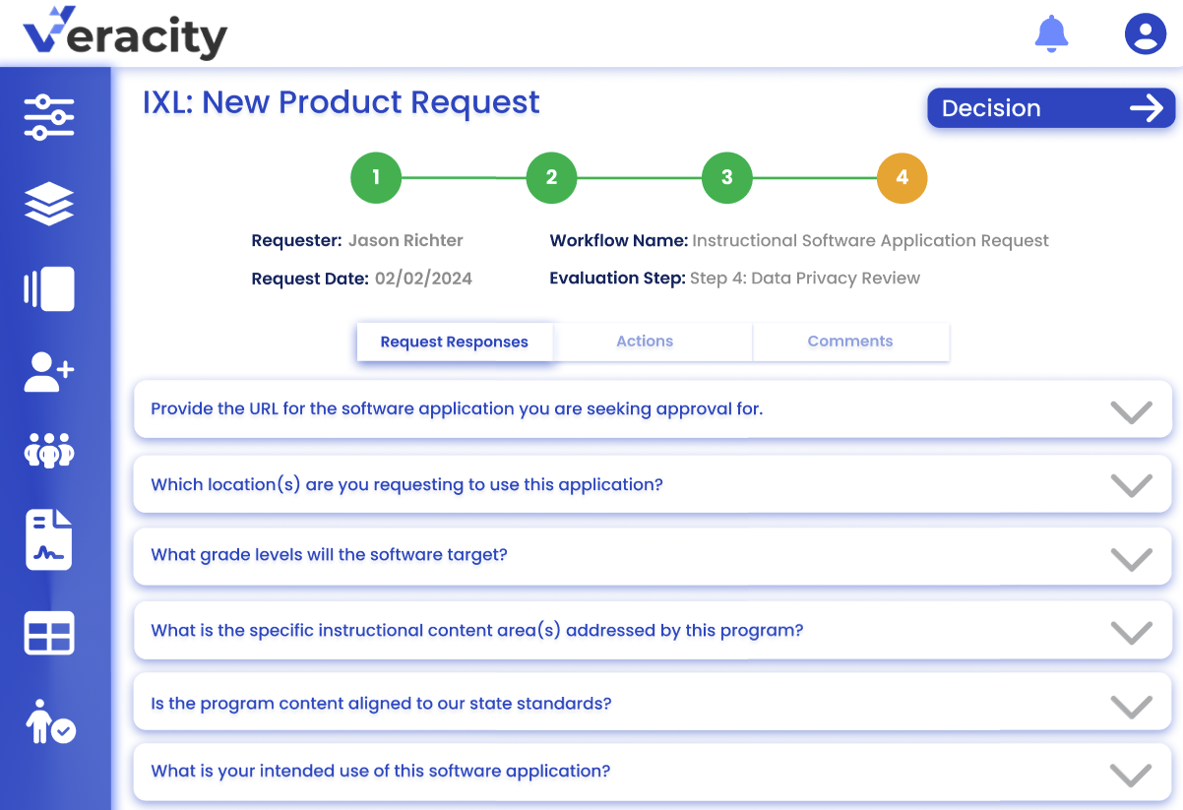Expand the software URL question
This screenshot has height=810, width=1183.
[x=1131, y=410]
